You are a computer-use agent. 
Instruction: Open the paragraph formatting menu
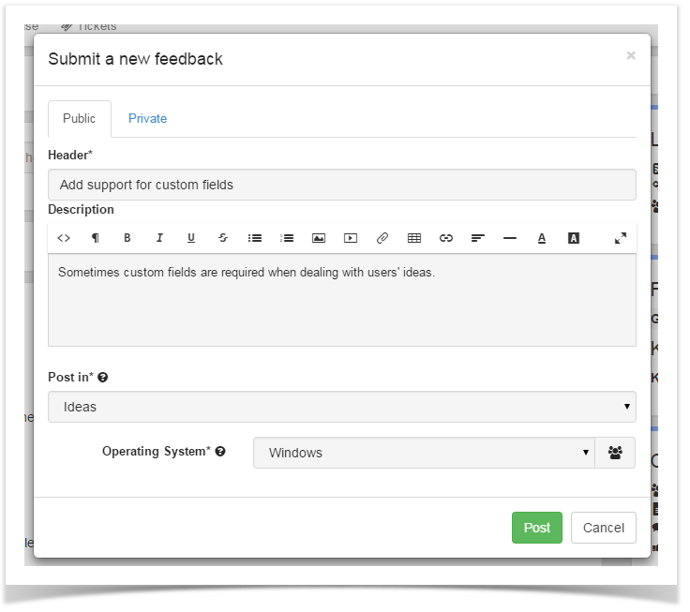(x=95, y=238)
